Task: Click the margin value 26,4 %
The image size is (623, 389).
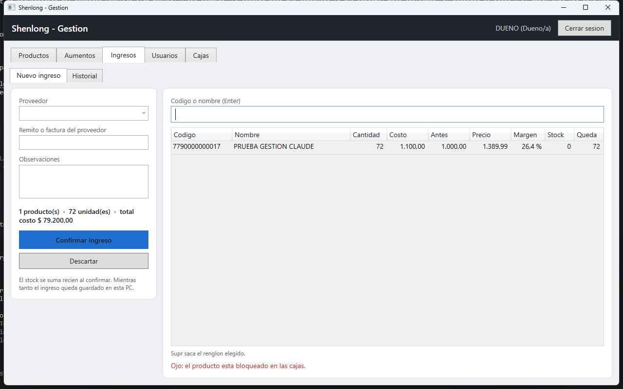Action: 531,146
